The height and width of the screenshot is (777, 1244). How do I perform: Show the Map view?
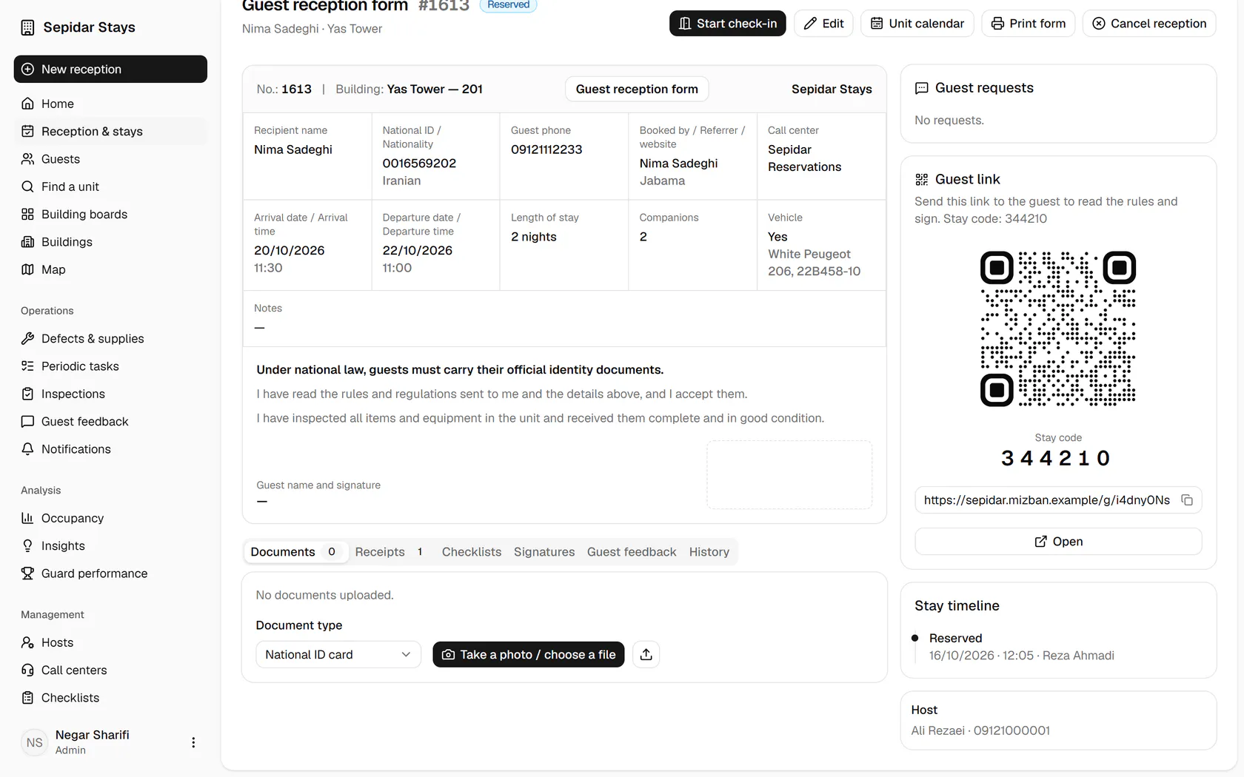click(x=110, y=269)
